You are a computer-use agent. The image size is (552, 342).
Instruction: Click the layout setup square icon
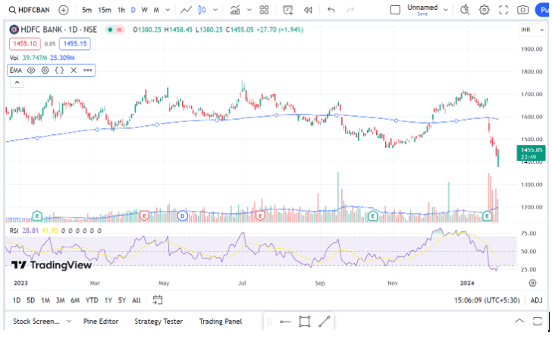pyautogui.click(x=395, y=10)
